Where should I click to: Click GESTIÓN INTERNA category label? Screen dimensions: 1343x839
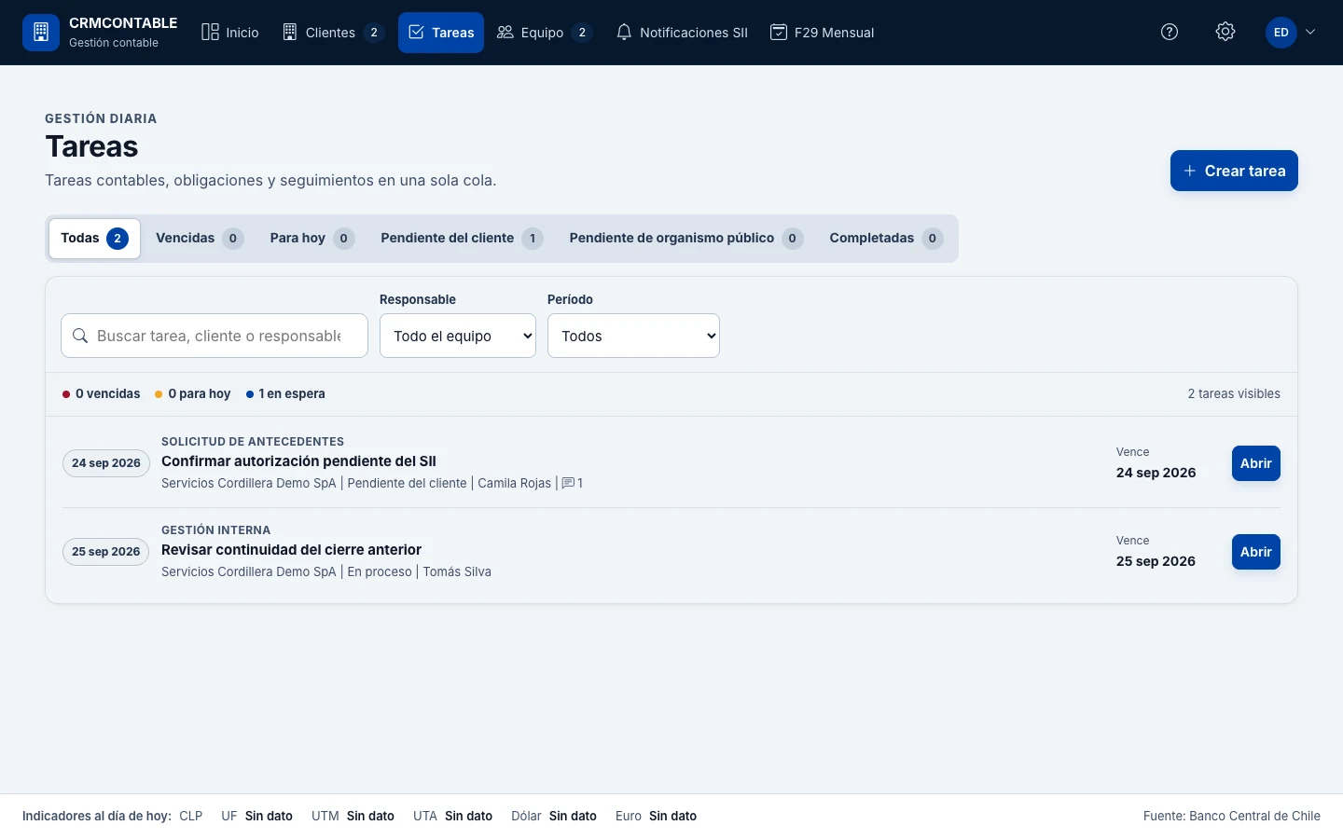tap(215, 530)
